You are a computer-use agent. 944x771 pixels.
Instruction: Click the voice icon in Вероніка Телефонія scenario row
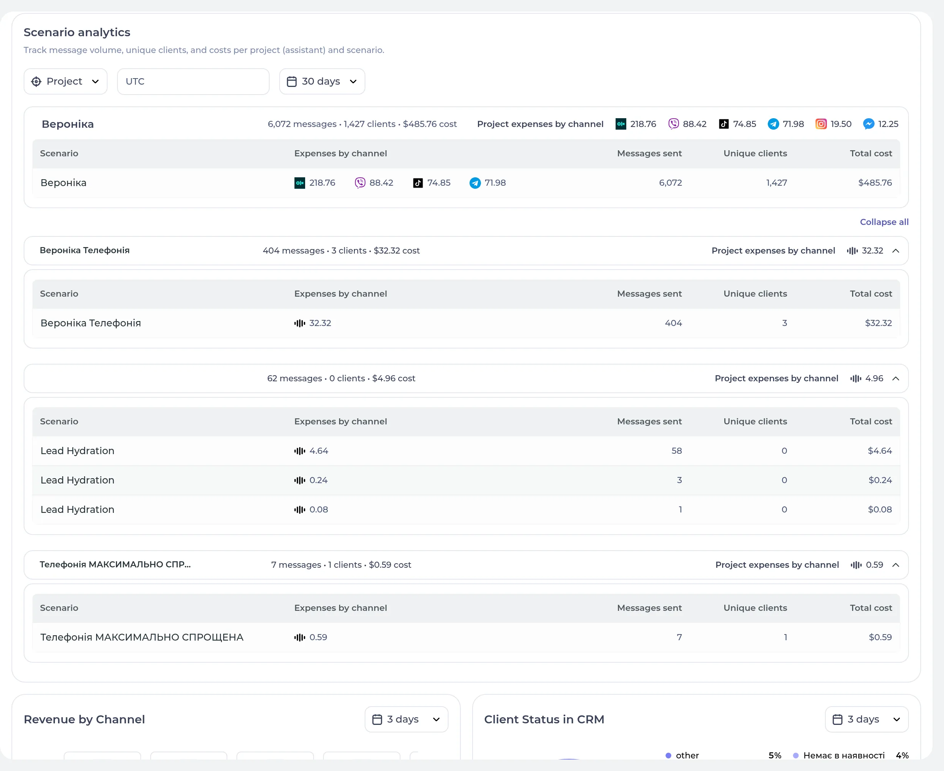click(300, 323)
